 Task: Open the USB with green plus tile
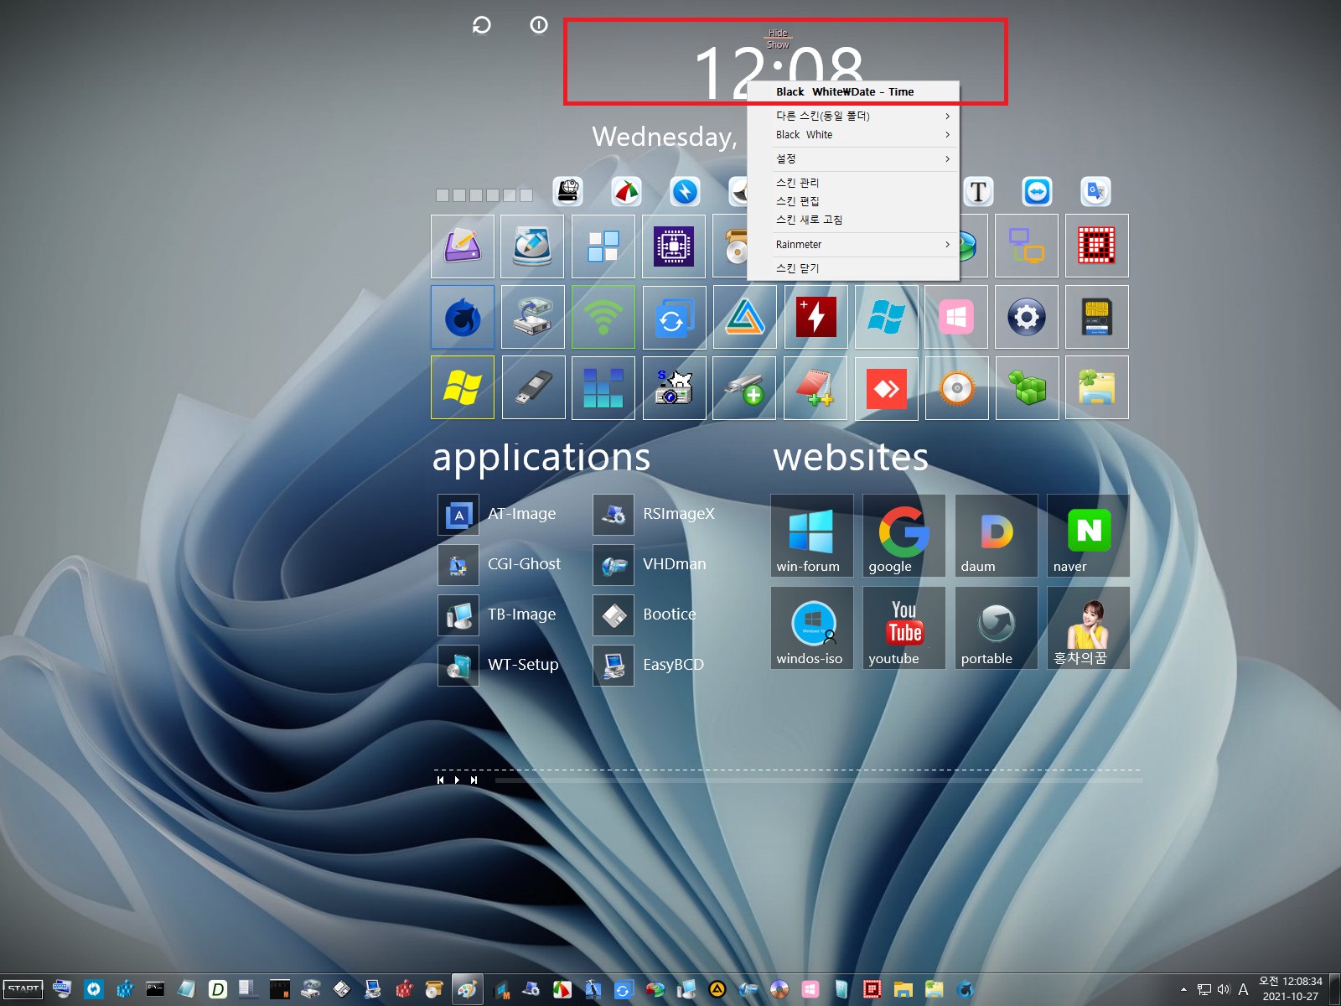744,387
